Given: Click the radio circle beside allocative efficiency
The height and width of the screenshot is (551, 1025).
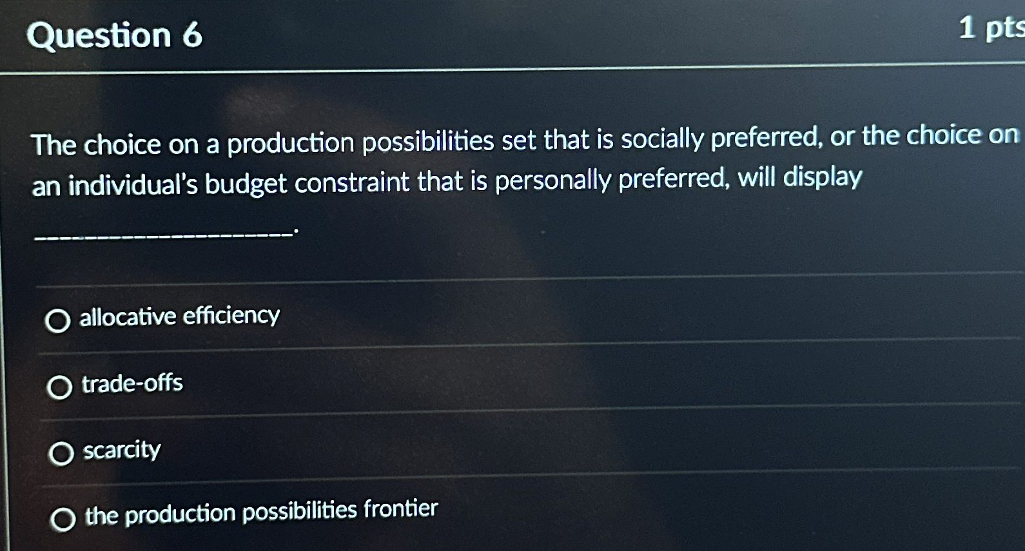Looking at the screenshot, I should tap(59, 320).
